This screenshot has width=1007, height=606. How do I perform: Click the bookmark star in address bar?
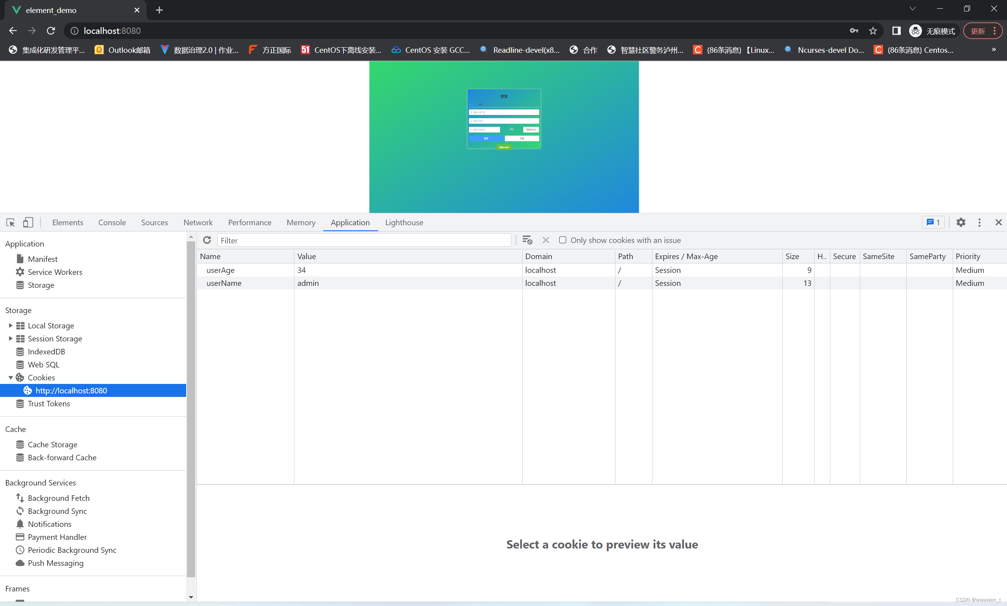pos(873,31)
